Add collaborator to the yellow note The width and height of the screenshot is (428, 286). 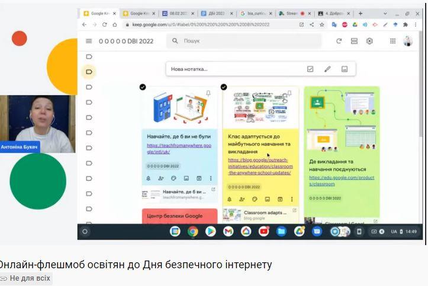(x=242, y=199)
